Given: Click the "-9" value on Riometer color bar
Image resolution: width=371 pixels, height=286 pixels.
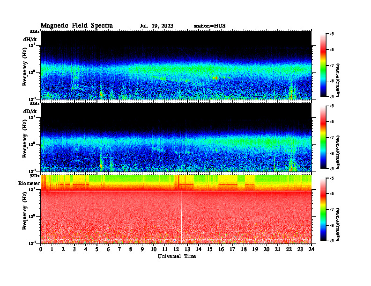Looking at the screenshot, I should pos(332,241).
